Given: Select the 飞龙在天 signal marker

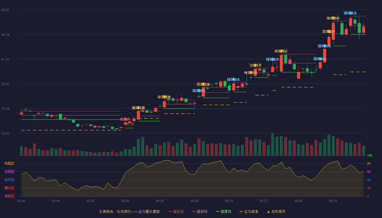Looking at the screenshot, I should point(255,65).
